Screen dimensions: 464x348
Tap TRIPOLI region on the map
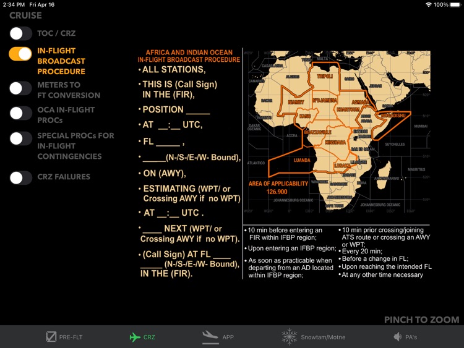[325, 76]
